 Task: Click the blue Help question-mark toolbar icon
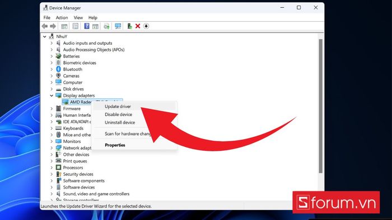click(87, 26)
